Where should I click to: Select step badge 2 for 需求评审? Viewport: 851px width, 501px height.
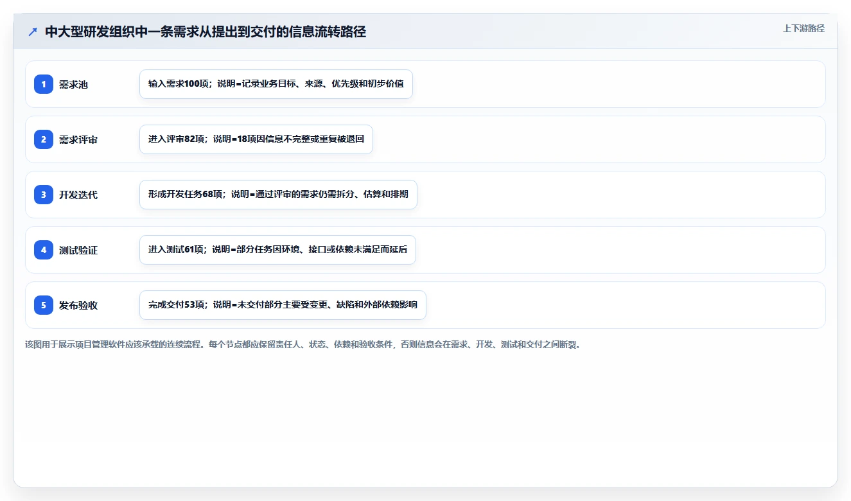pyautogui.click(x=44, y=139)
